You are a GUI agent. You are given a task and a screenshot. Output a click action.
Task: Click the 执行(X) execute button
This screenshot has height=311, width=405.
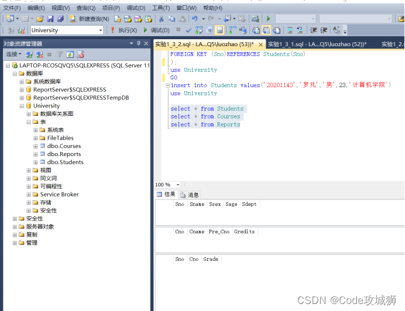[x=124, y=30]
